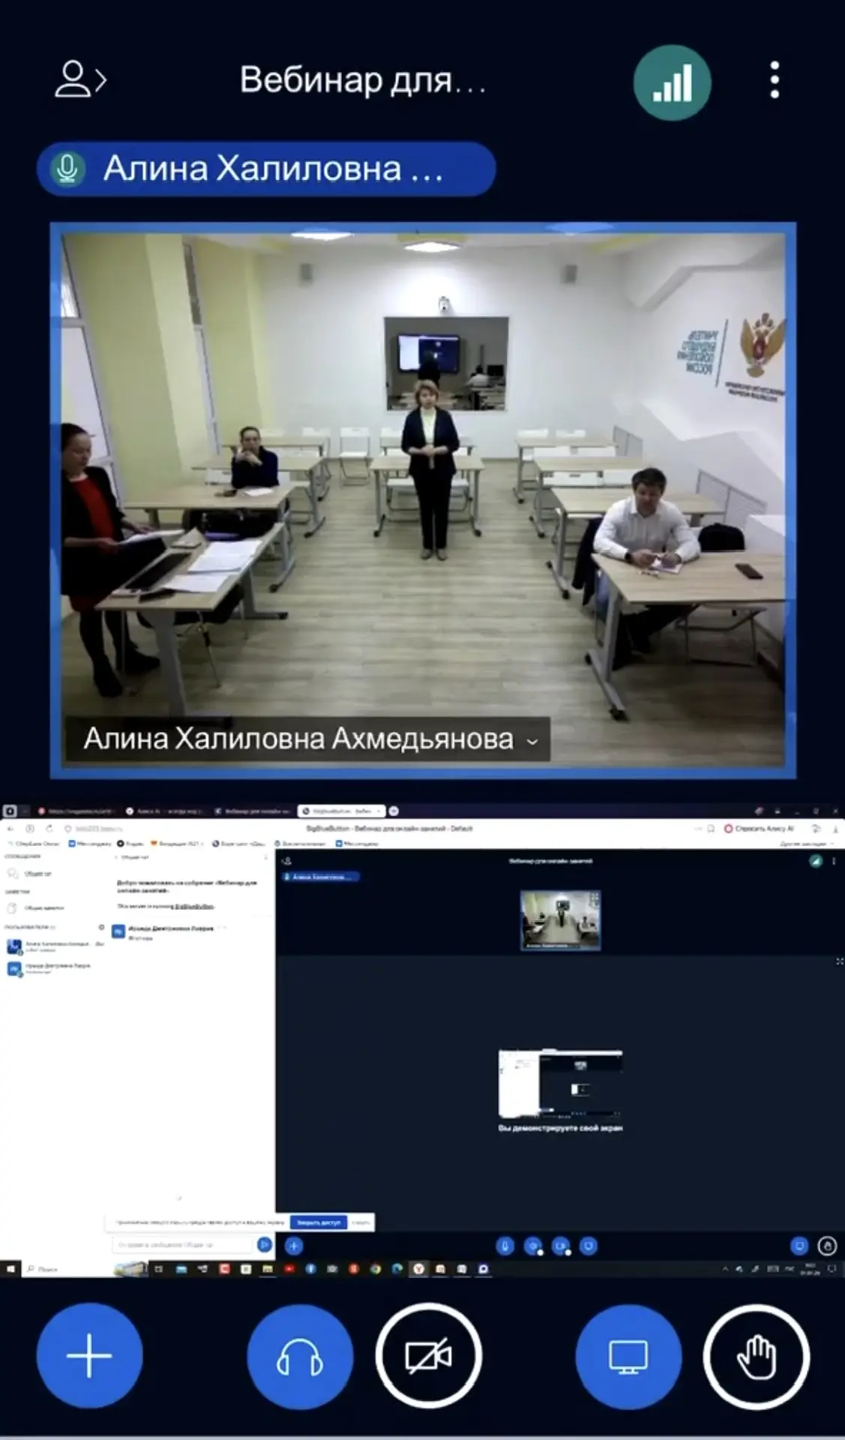Select Общий чат in the shared screen sidebar
Viewport: 845px width, 1440px height.
(37, 874)
